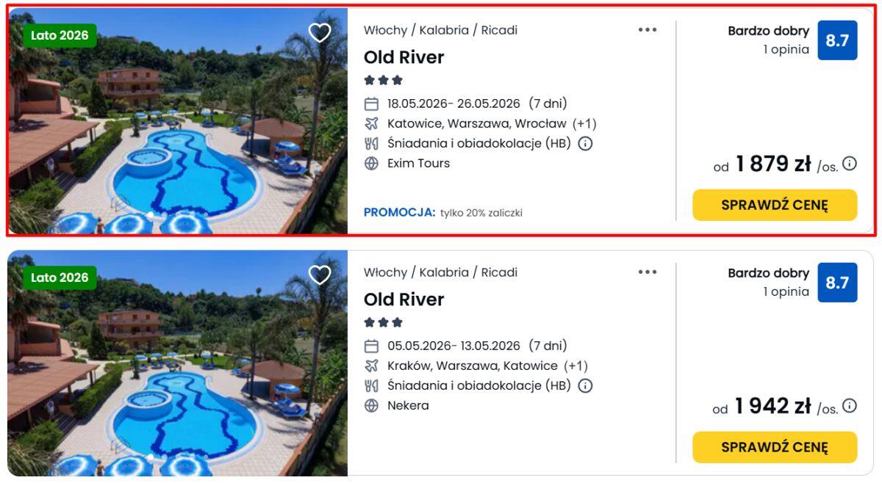The image size is (882, 483).
Task: Show meal plan info for first offer
Action: coord(585,144)
